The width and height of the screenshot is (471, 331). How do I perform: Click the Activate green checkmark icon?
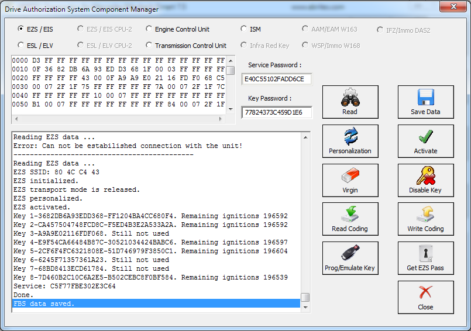[425, 137]
